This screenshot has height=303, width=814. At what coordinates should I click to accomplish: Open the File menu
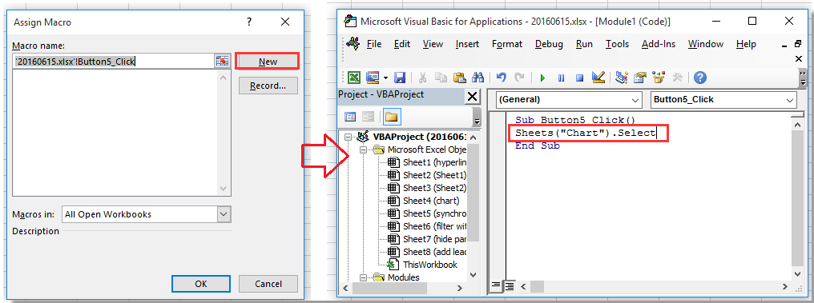coord(374,44)
